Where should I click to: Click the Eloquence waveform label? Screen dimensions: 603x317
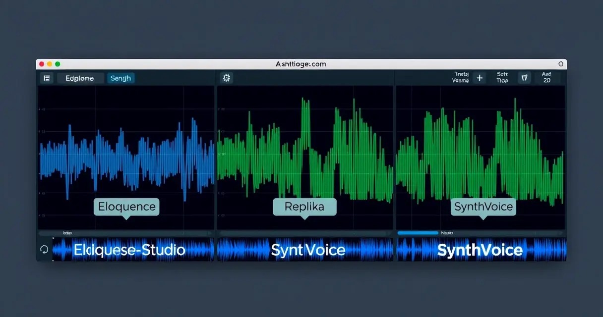click(126, 207)
